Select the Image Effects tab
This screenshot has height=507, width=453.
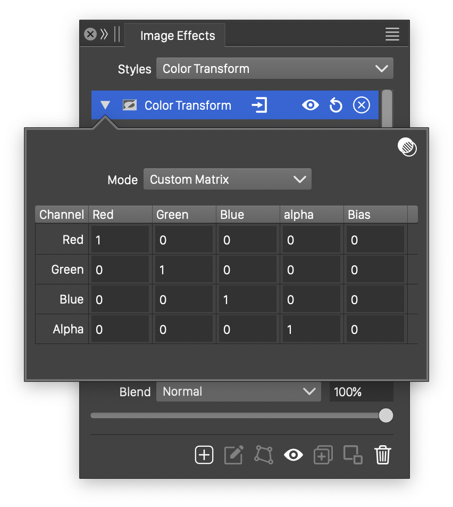178,36
